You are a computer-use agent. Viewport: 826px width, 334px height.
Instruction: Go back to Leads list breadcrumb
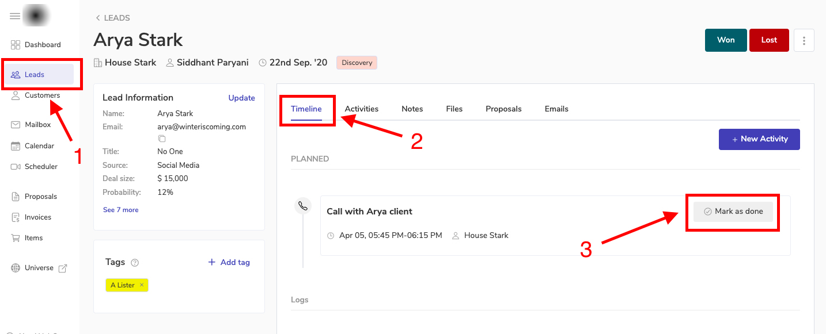point(113,18)
